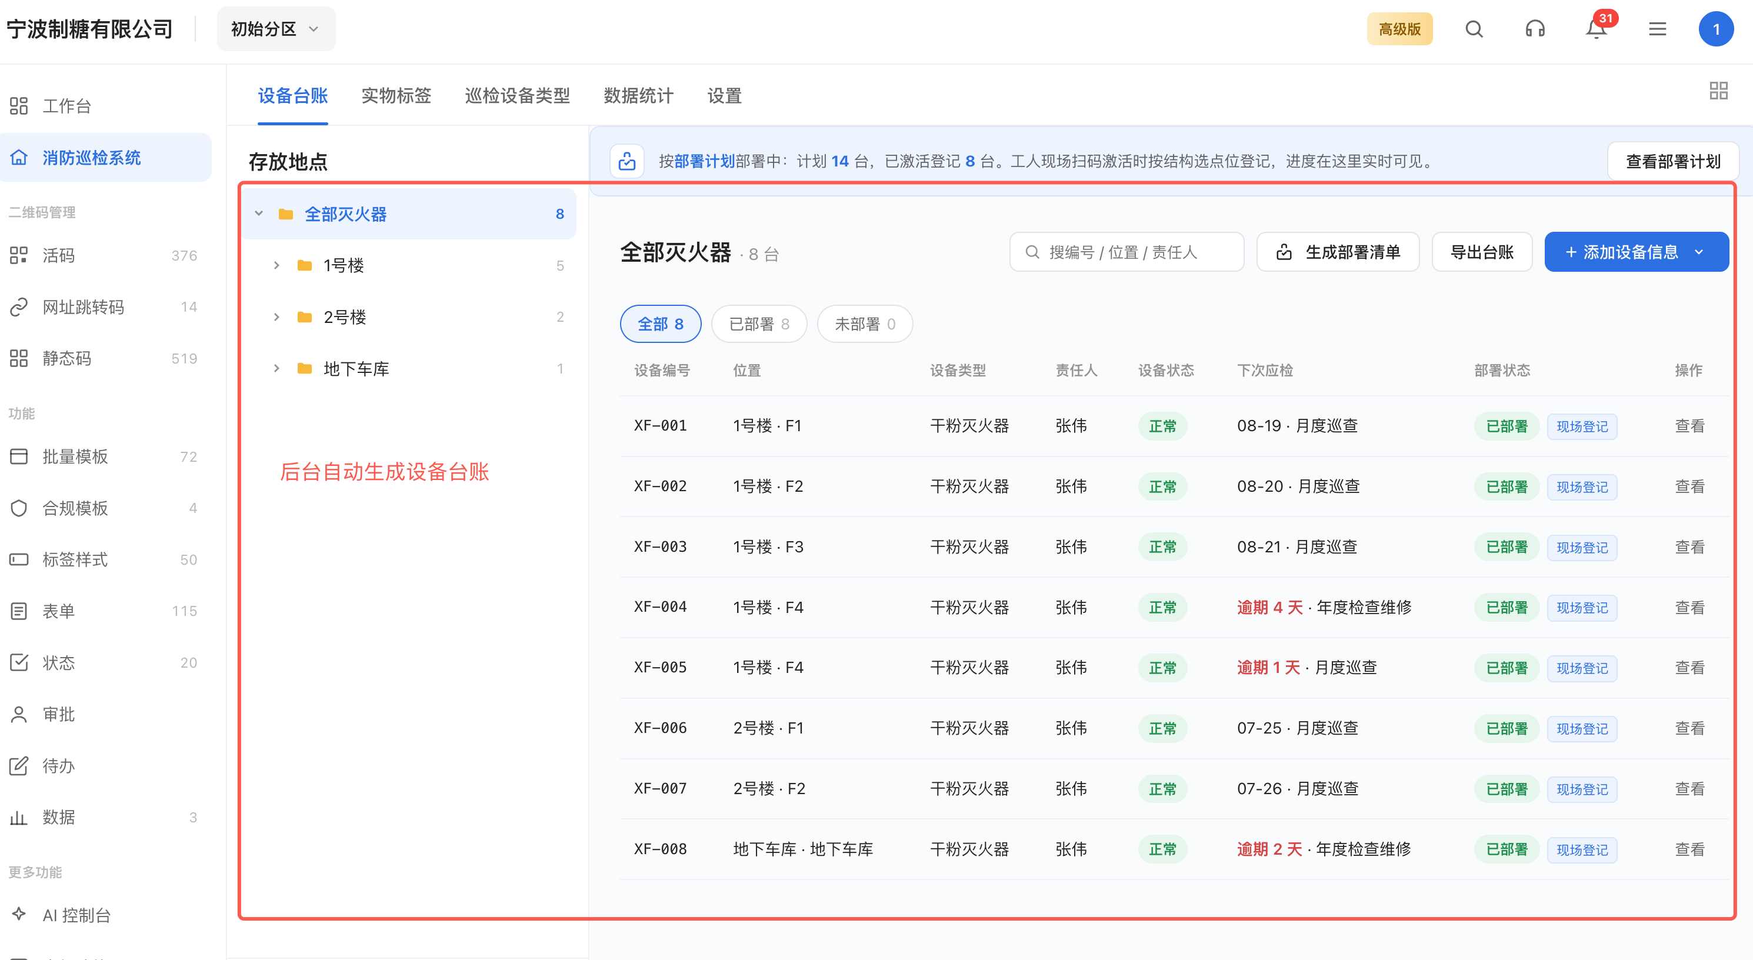
Task: Open 静态码 sidebar entry
Action: pos(106,359)
